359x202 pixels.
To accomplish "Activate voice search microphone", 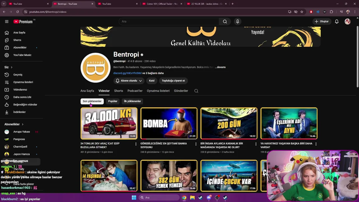I will (238, 21).
